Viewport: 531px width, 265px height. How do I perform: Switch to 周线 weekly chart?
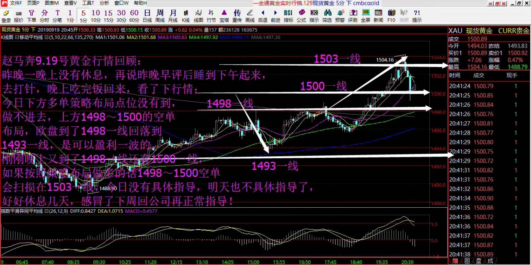(160, 16)
